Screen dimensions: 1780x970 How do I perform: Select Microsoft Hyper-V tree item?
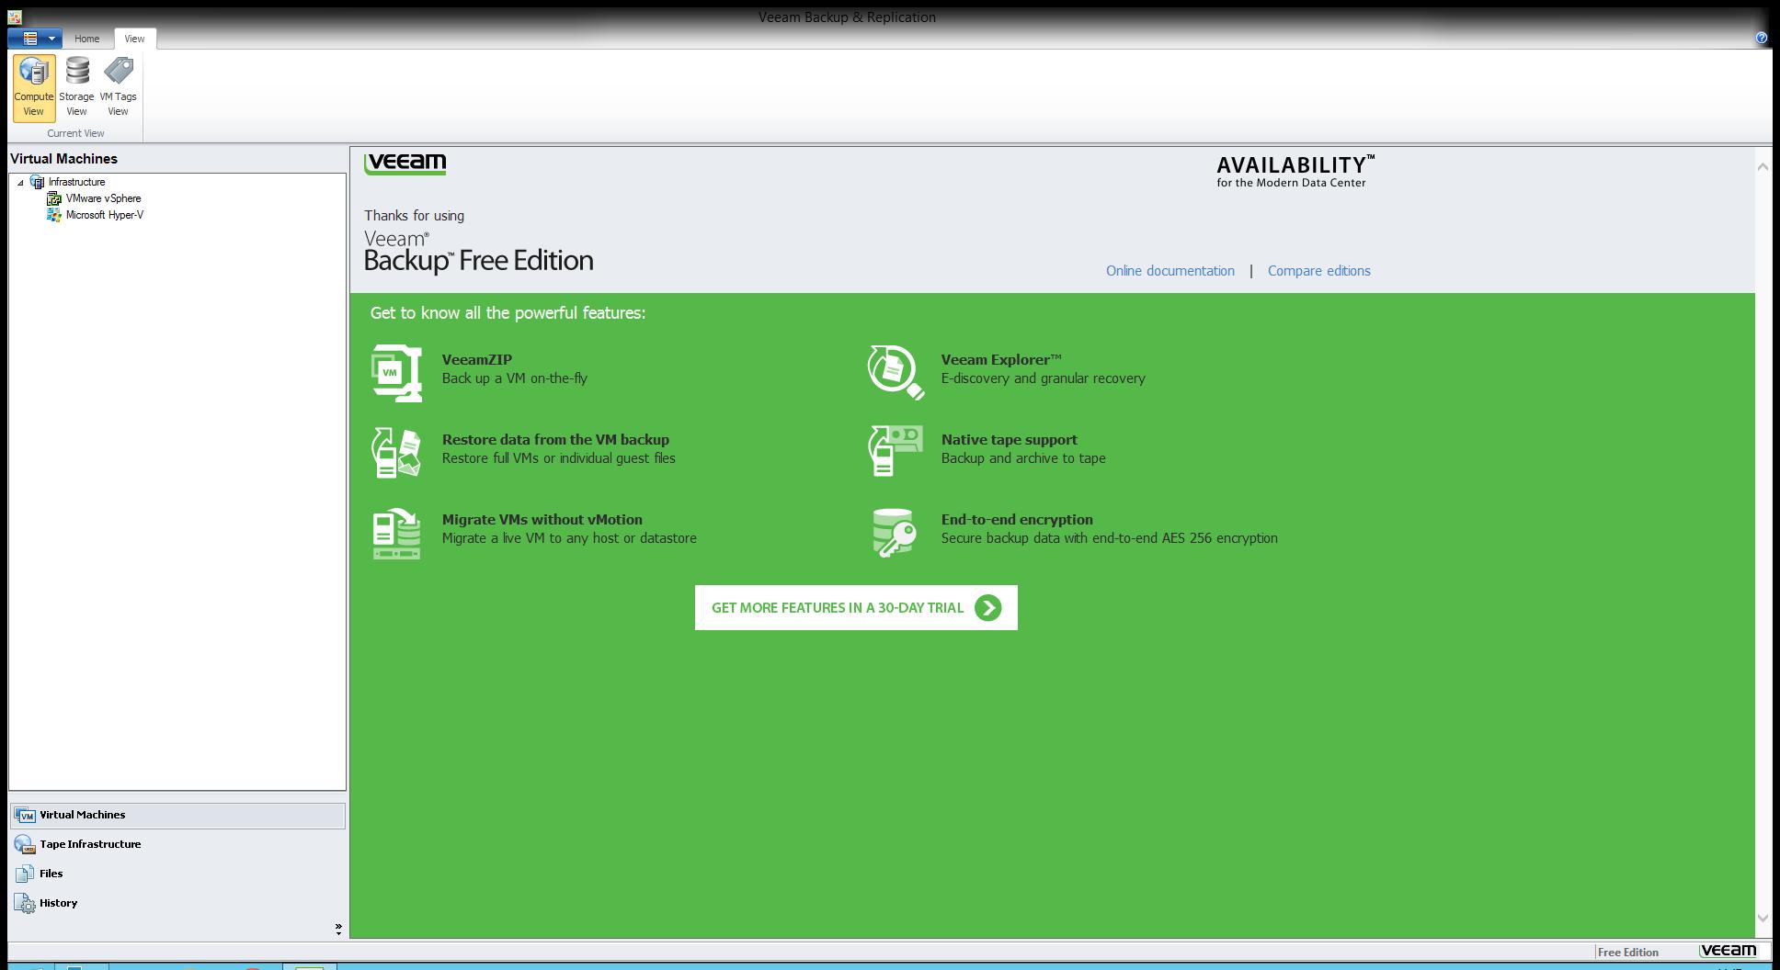pyautogui.click(x=104, y=215)
